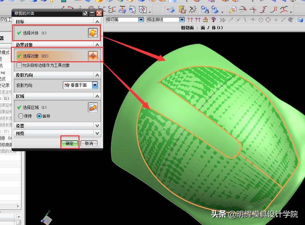The image size is (305, 225).
Task: Click the hierarchy selection filter icon
Action: tap(205, 20)
